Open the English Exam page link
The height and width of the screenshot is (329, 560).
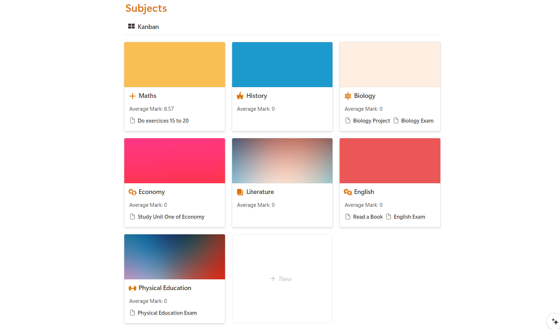click(x=409, y=217)
